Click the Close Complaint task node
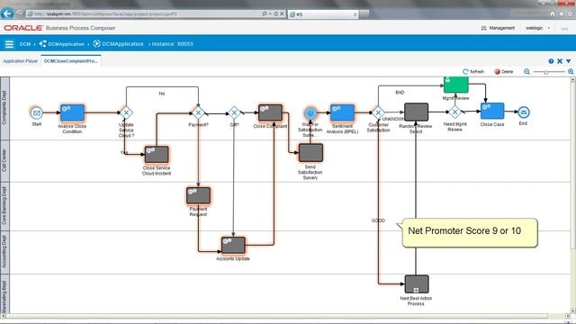 pos(270,112)
